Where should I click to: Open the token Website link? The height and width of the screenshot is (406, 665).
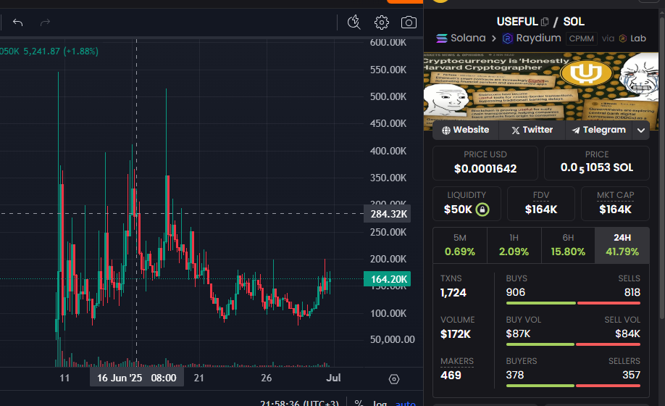[465, 130]
